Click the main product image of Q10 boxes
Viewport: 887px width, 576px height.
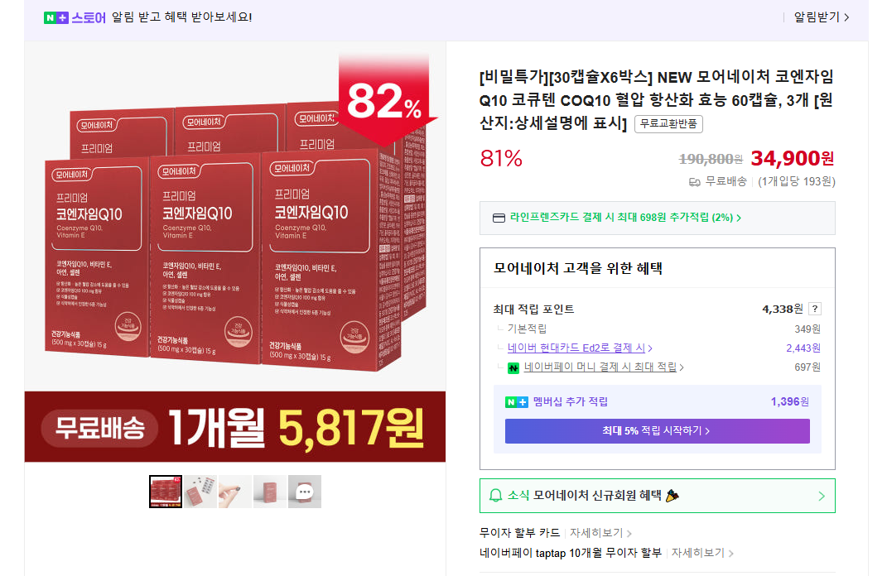[x=234, y=252]
